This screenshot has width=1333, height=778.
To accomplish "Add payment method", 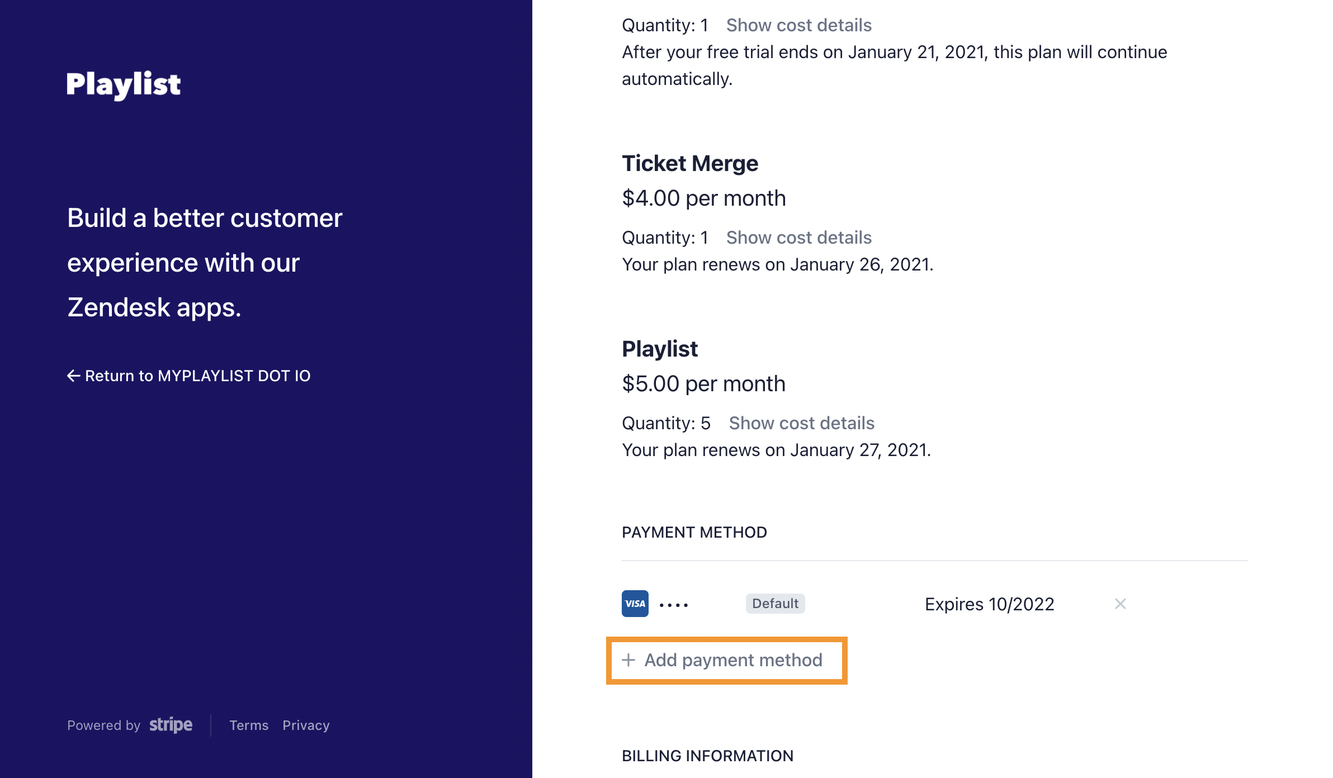I will coord(726,660).
